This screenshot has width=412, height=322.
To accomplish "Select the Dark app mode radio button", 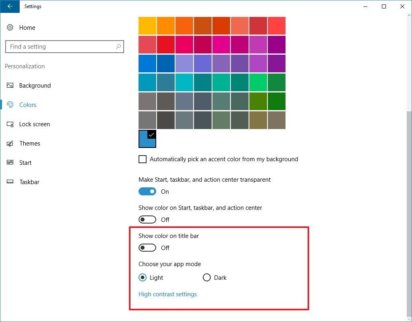I will pyautogui.click(x=207, y=277).
